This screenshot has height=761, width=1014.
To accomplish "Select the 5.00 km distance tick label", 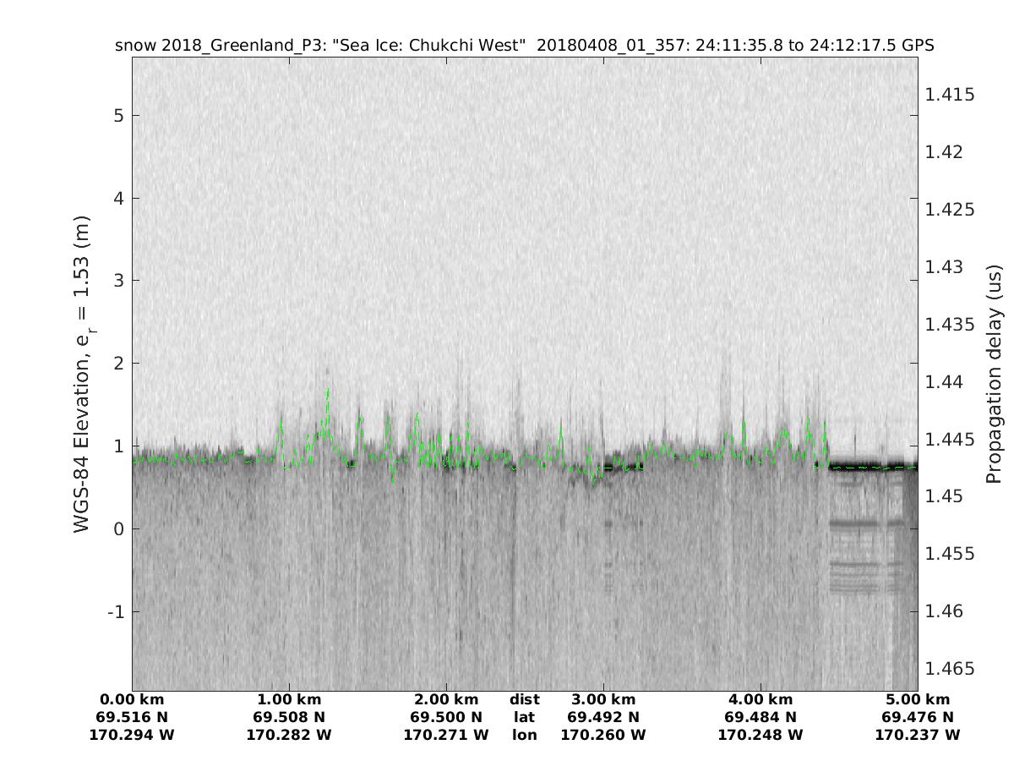I will tap(918, 699).
